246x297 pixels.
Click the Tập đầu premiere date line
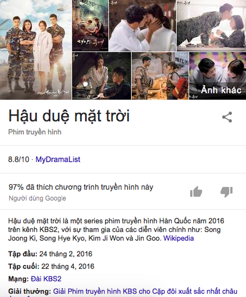click(50, 254)
